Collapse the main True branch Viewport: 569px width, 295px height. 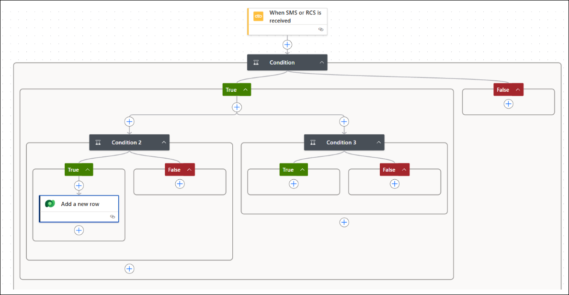[x=245, y=89]
